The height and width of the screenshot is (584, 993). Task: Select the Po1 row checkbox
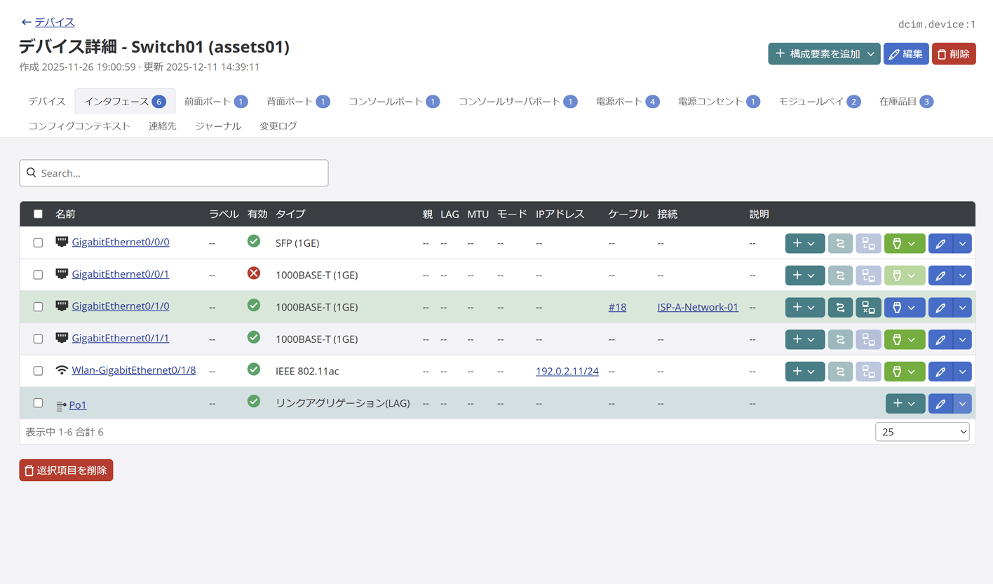(x=38, y=403)
